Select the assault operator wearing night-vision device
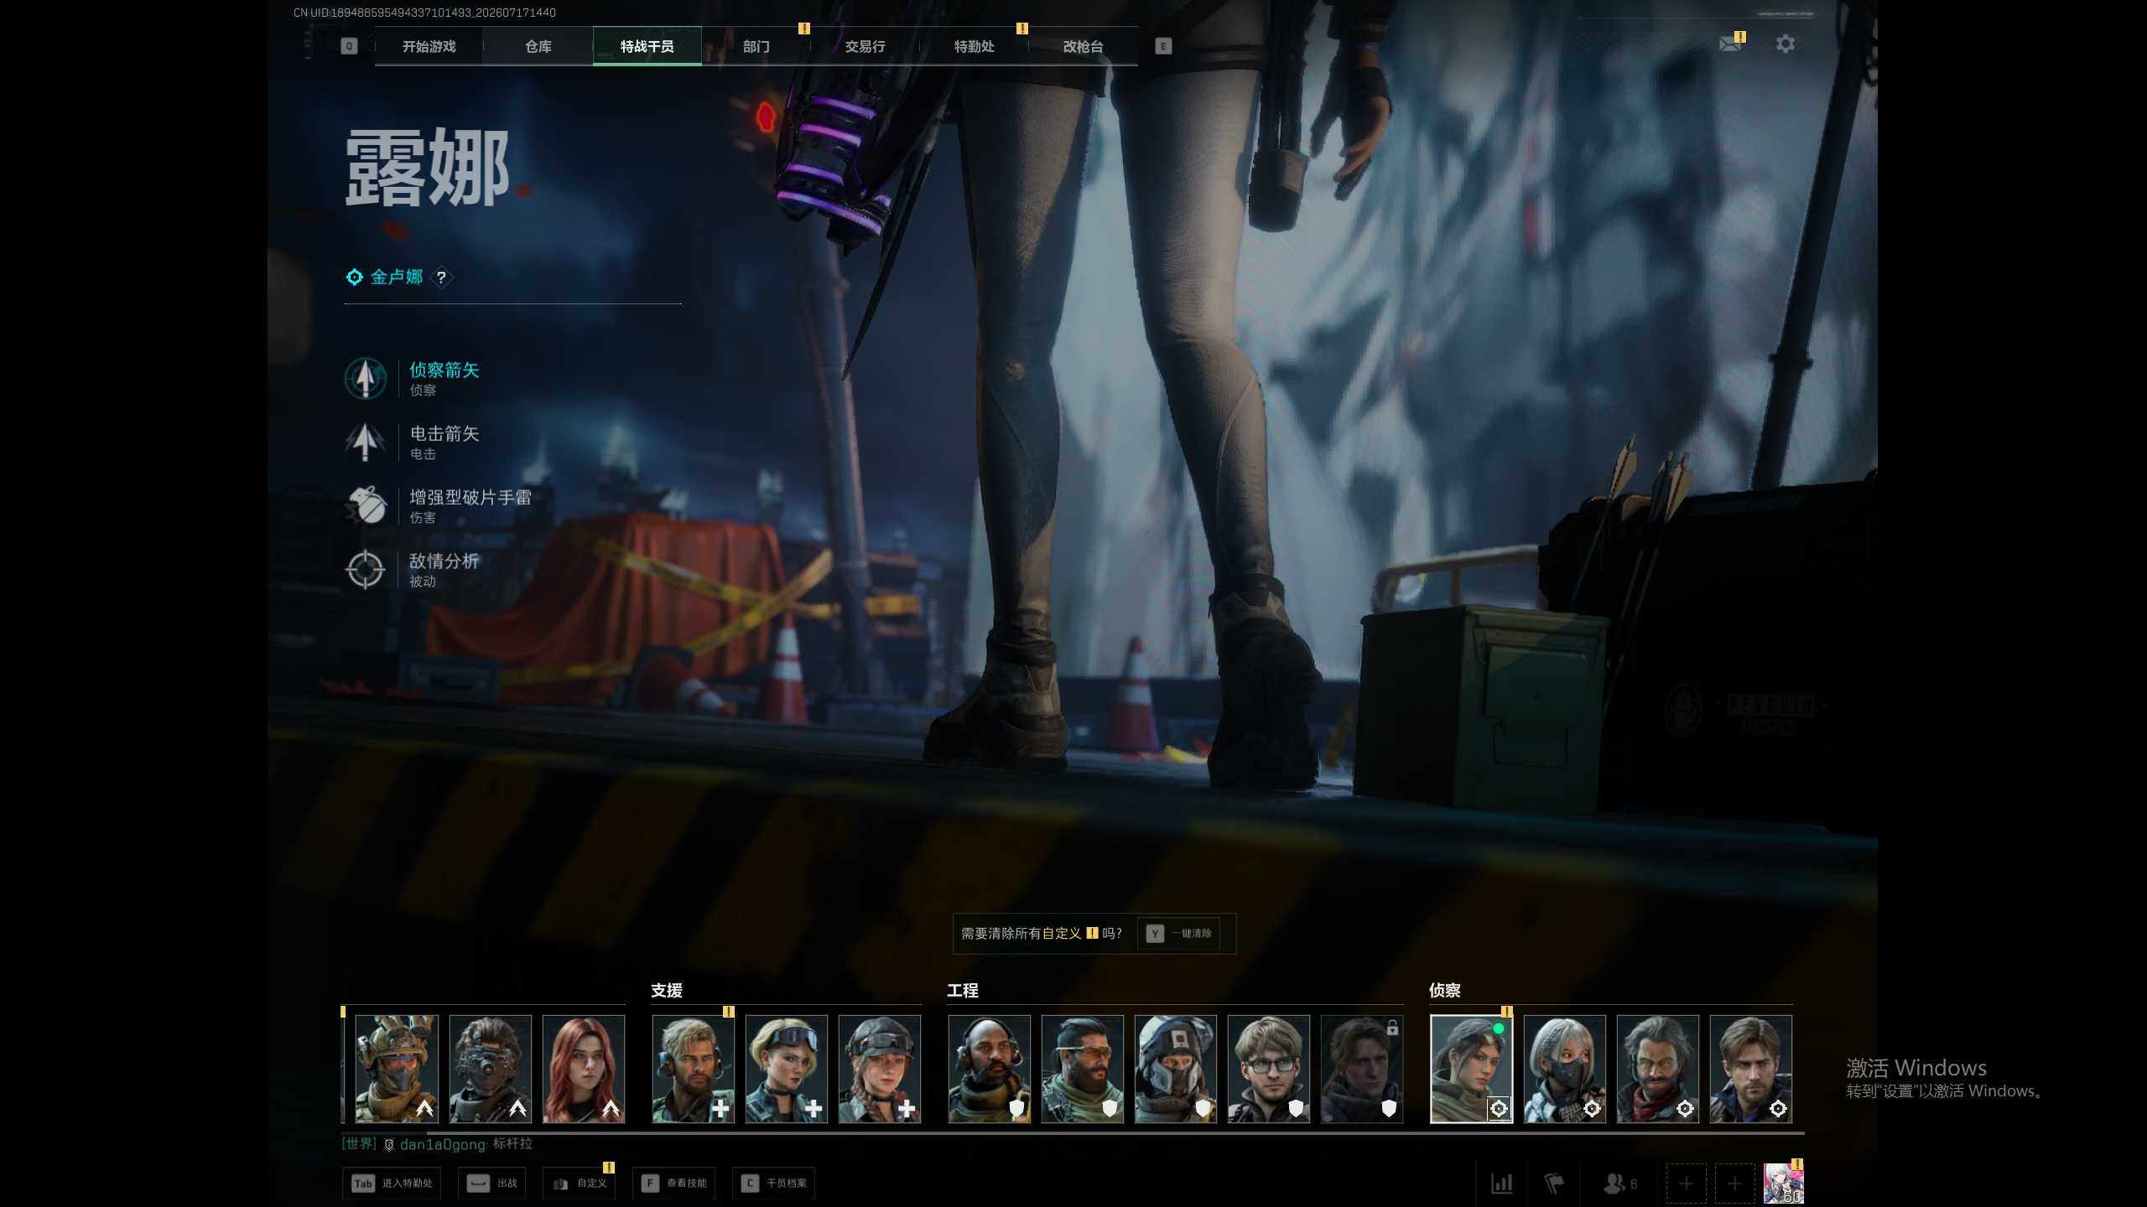This screenshot has height=1207, width=2147. pos(490,1069)
